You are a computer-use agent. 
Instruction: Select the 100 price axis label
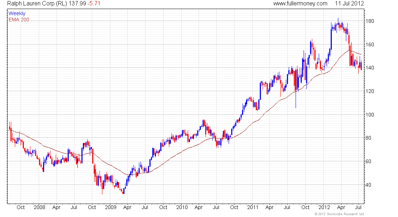tap(370, 114)
